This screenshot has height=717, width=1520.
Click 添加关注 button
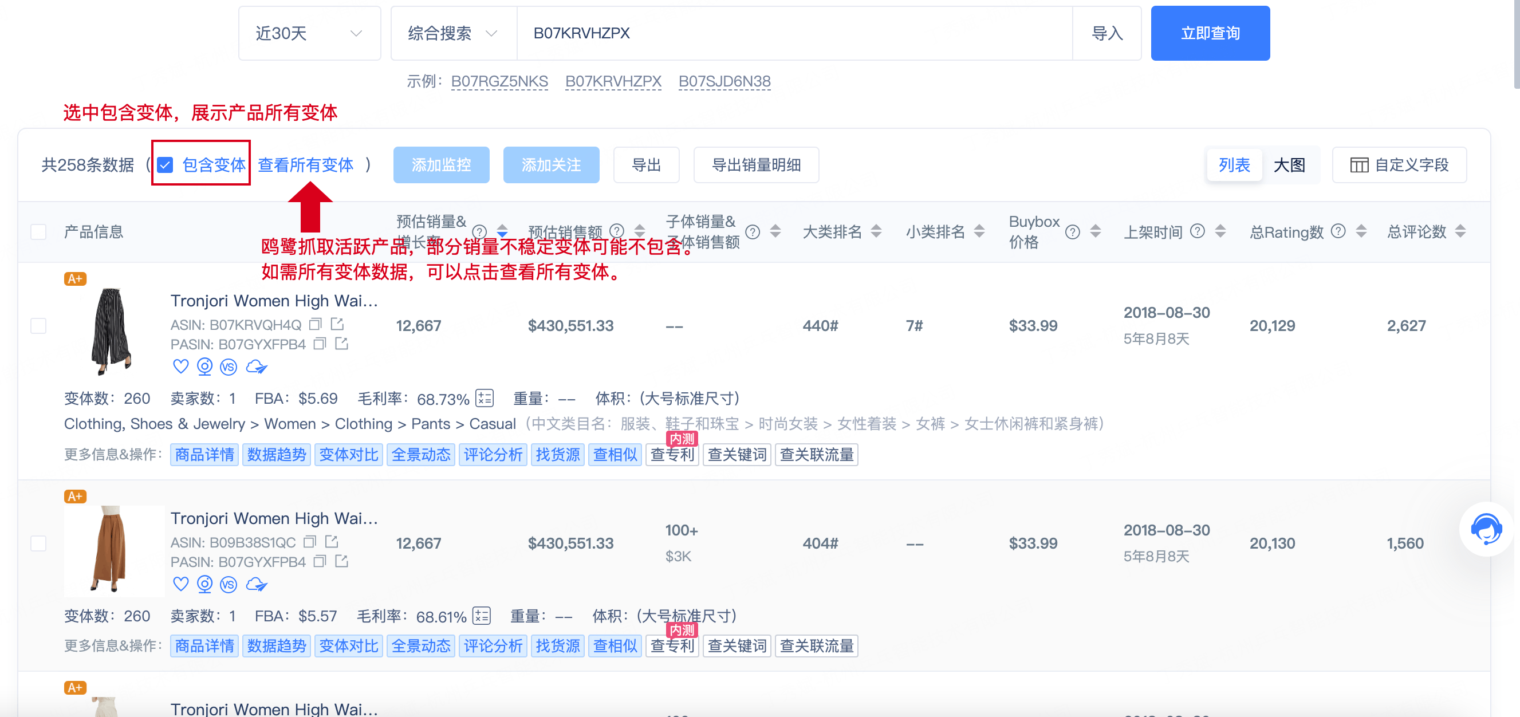click(x=551, y=166)
